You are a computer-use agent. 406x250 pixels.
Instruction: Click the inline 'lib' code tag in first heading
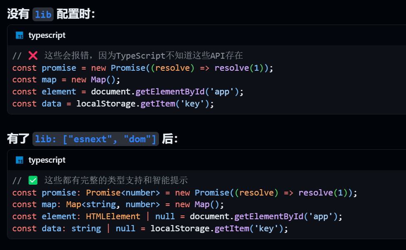[43, 14]
